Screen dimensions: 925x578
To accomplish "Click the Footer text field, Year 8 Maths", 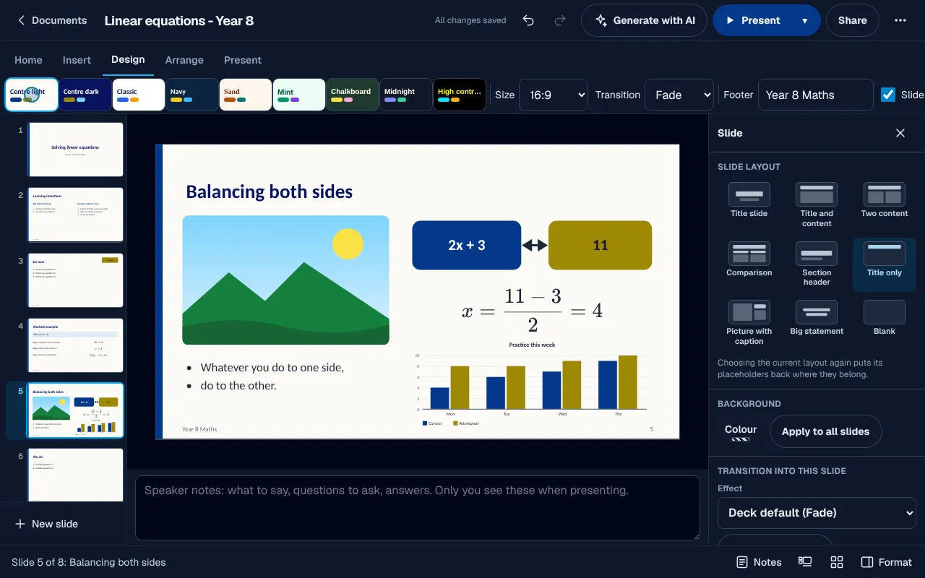I will 816,95.
